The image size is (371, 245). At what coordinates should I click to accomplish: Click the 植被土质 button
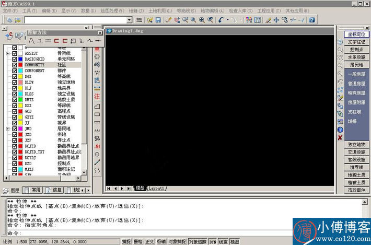click(x=356, y=182)
